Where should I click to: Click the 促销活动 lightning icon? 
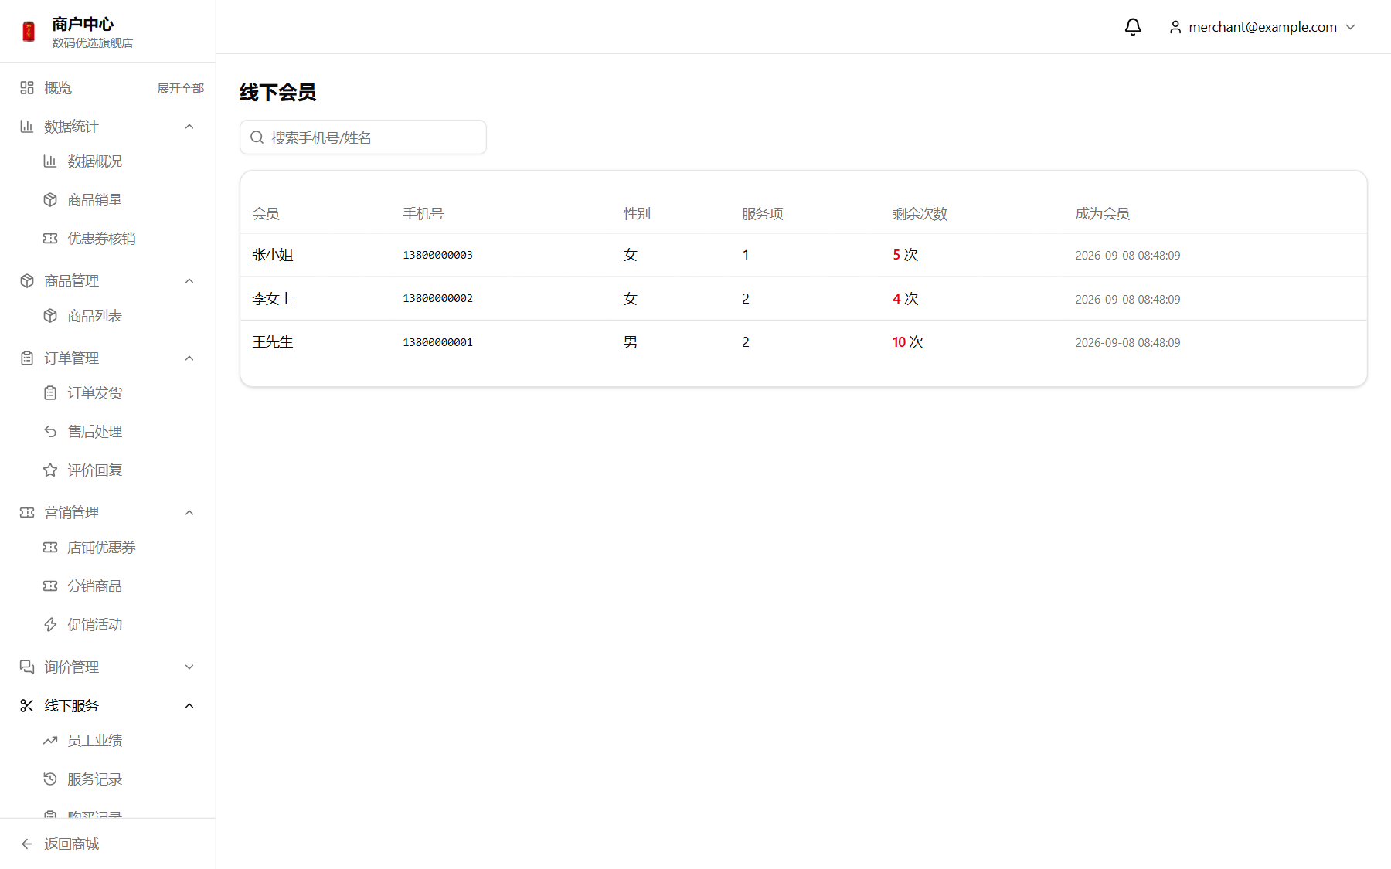pos(50,625)
